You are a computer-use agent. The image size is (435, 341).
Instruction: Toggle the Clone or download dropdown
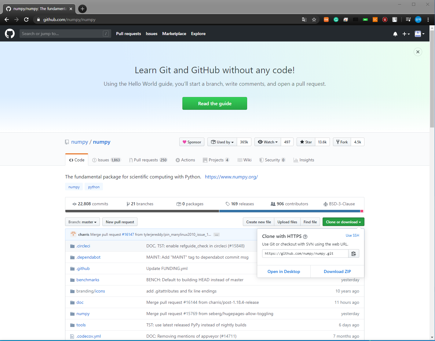[343, 222]
